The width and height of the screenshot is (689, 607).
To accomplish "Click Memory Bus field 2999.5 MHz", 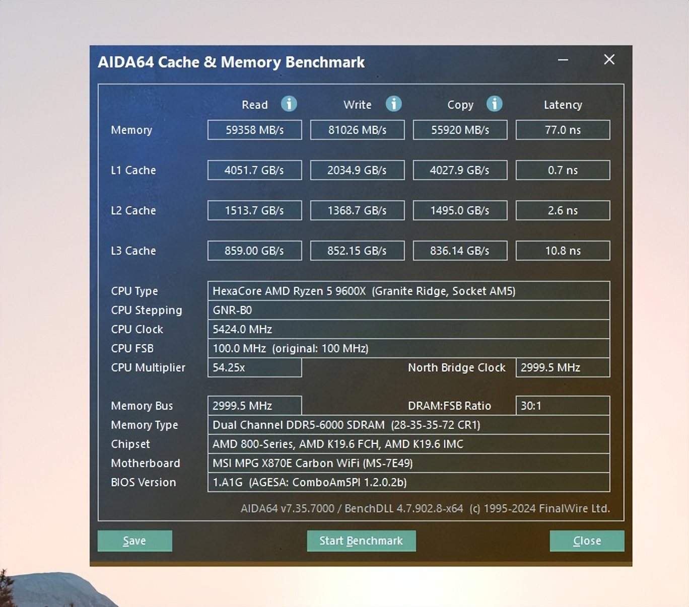I will [x=255, y=406].
